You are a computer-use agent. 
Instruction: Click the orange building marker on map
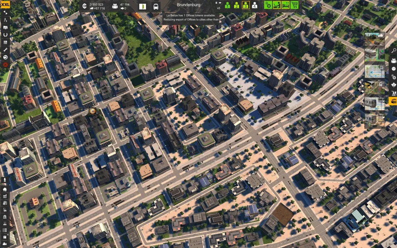coord(93,111)
